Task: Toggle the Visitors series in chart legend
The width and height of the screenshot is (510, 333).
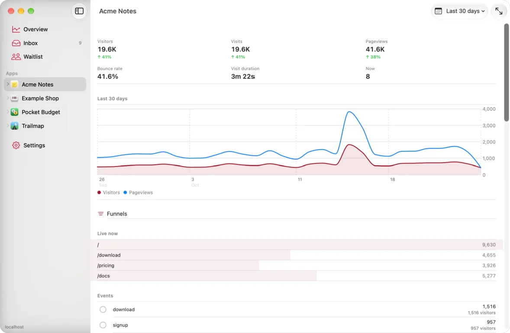Action: tap(109, 192)
